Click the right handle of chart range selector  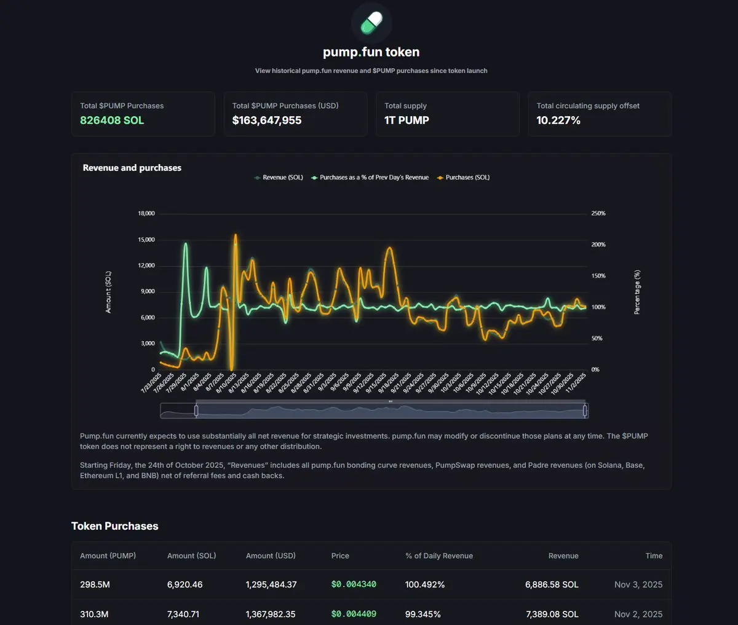tap(585, 410)
